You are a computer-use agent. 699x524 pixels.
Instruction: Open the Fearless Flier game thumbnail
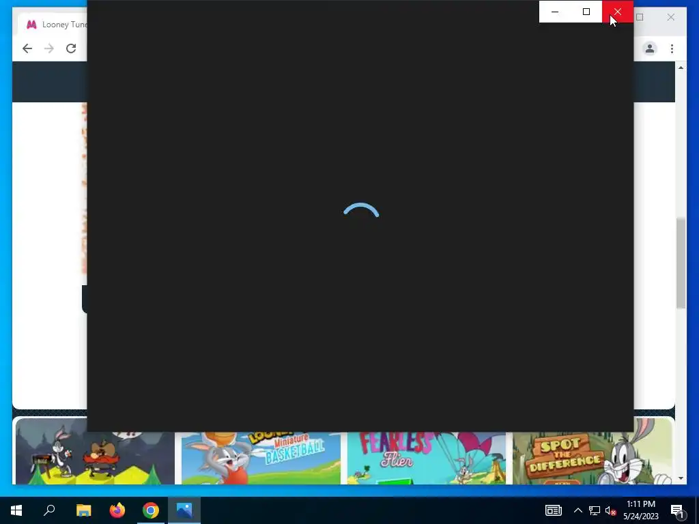[x=427, y=458]
